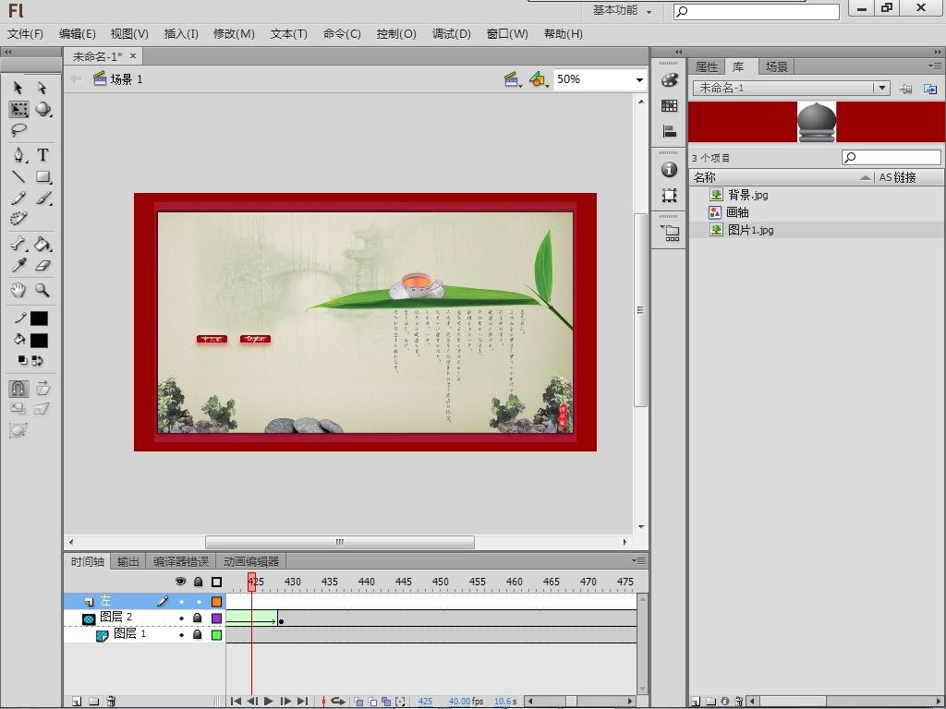Open the 50% stage zoom dropdown
The height and width of the screenshot is (709, 946).
click(638, 80)
